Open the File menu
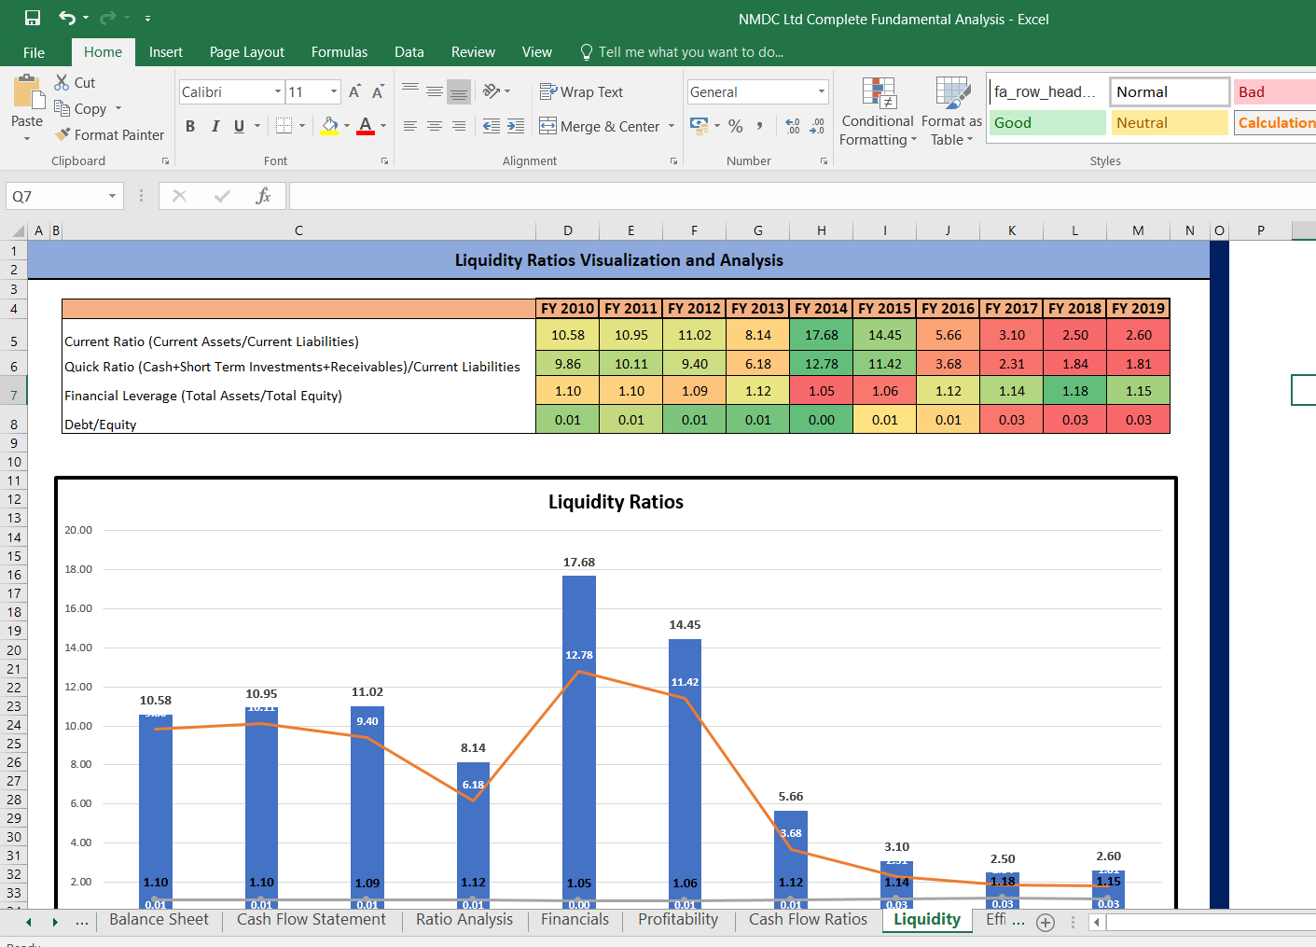 pyautogui.click(x=34, y=52)
